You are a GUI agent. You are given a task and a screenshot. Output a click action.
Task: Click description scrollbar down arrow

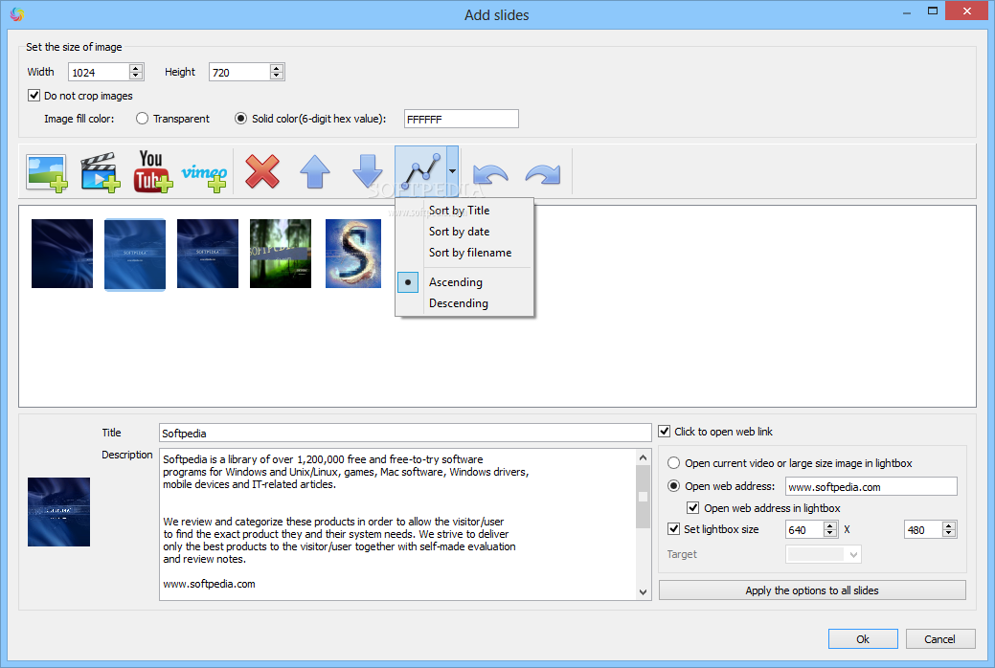point(643,591)
